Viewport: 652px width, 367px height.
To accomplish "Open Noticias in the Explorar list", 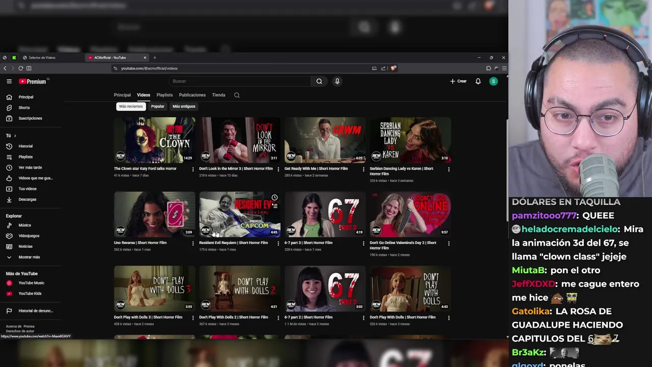I will [x=25, y=247].
